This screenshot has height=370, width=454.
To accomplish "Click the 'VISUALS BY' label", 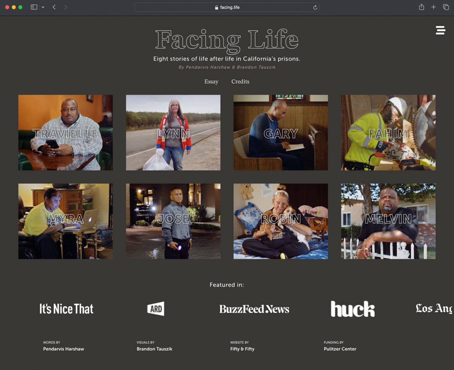I will click(145, 343).
